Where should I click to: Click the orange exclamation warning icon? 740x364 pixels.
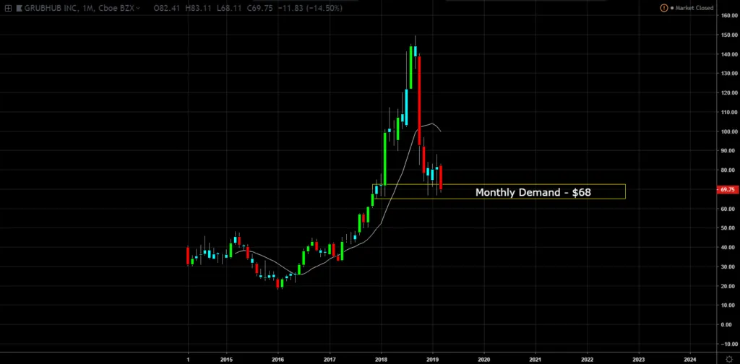pyautogui.click(x=663, y=8)
